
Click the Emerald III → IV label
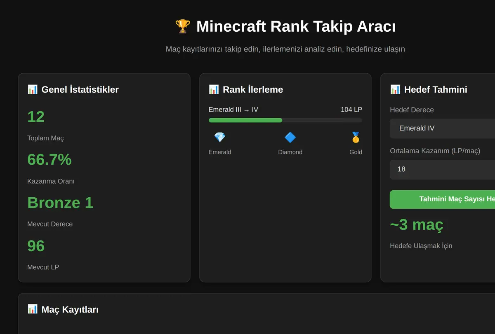click(x=233, y=110)
